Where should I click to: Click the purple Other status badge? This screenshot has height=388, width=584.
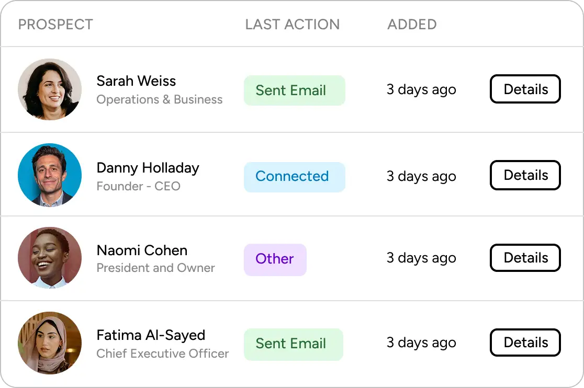(x=275, y=260)
